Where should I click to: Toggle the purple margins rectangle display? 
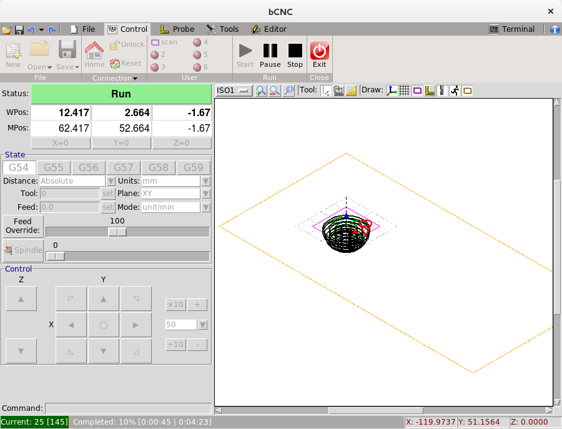click(x=417, y=91)
